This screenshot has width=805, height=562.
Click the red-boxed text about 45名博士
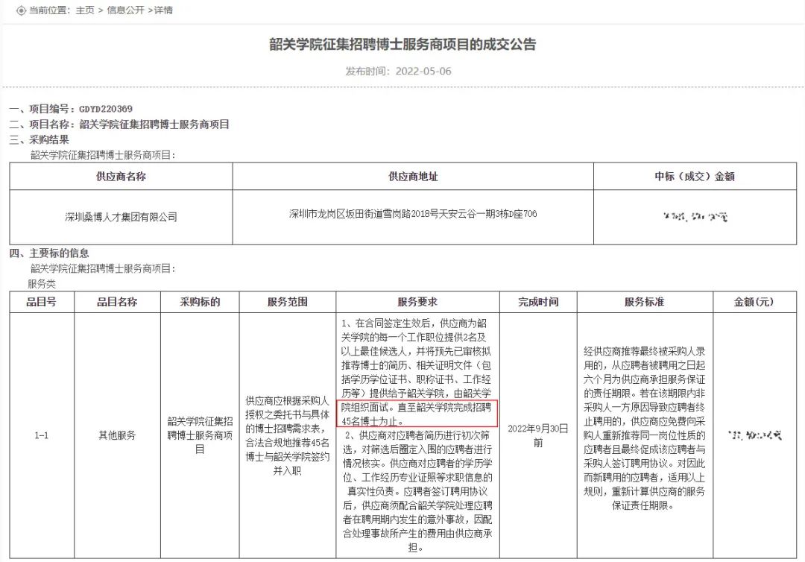click(x=417, y=414)
